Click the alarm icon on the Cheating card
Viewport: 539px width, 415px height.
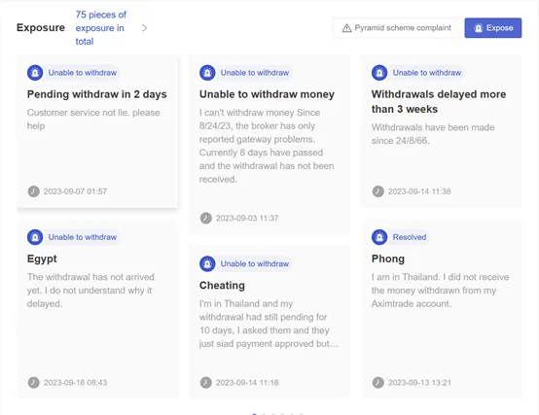click(207, 264)
